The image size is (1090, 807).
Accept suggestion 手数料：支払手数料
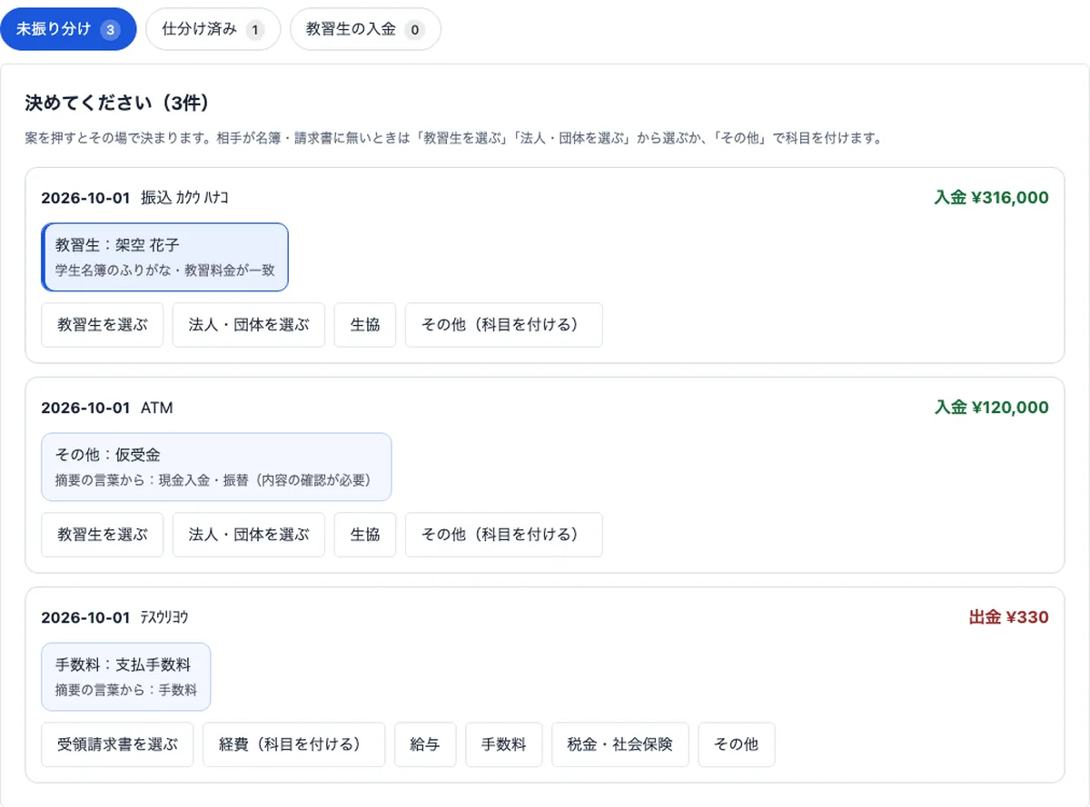click(125, 676)
